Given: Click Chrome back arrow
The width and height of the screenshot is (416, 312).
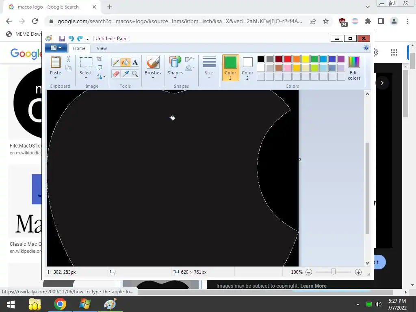Looking at the screenshot, I should (9, 21).
